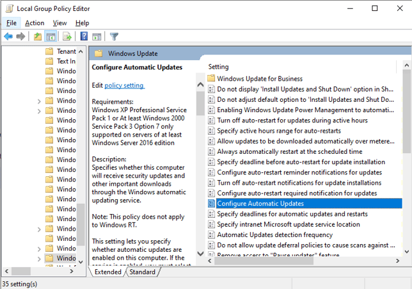Viewport: 412px width, 289px height.
Task: Open the View menu
Action: [x=59, y=23]
